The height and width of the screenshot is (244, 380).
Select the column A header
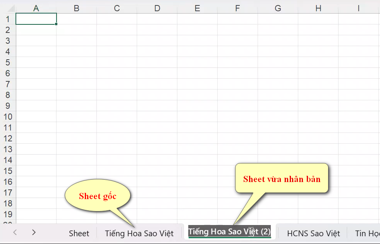[36, 8]
